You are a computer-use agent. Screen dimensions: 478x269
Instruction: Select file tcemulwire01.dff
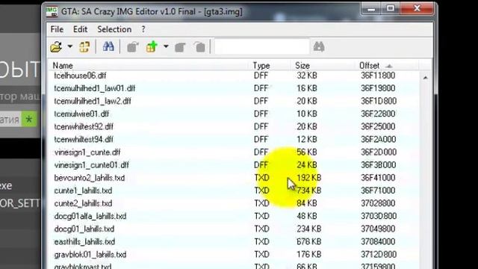click(81, 114)
